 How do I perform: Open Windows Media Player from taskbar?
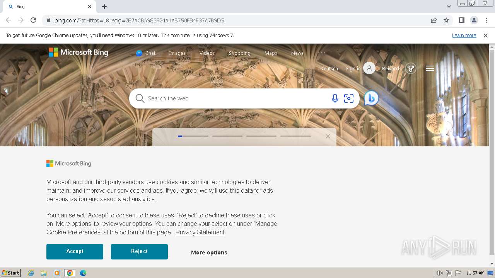coord(57,273)
